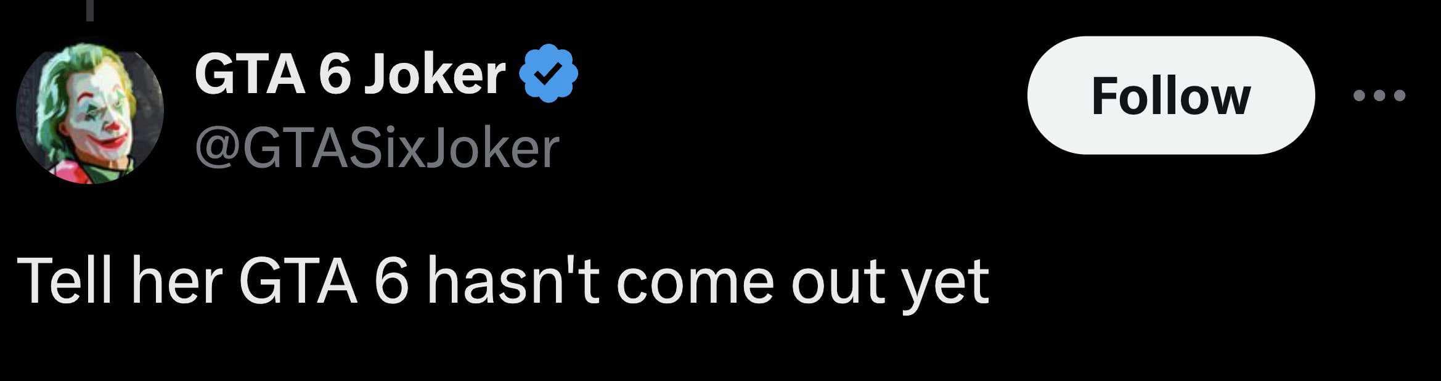Open the tweet text about GTA 6
This screenshot has height=381, width=1441.
502,281
